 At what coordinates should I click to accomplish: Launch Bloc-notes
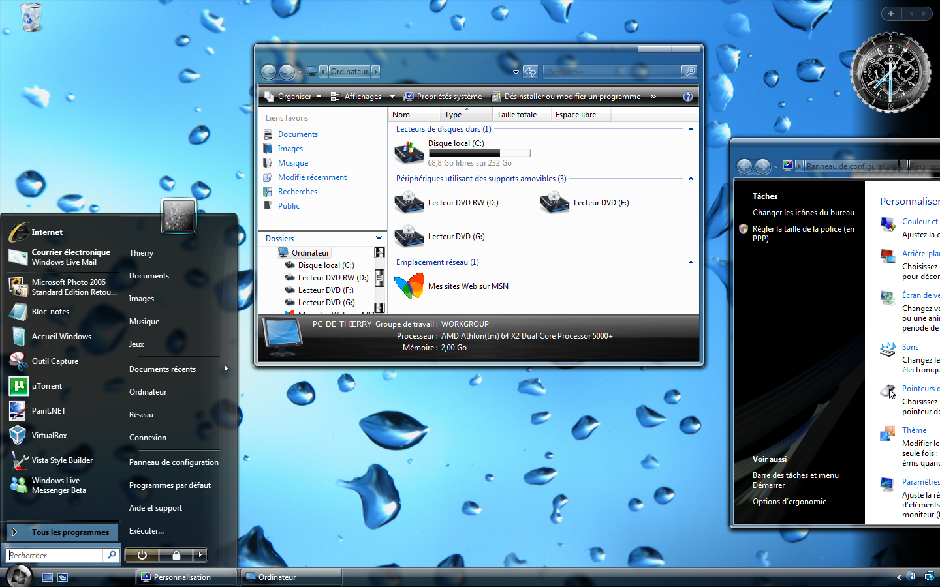point(39,312)
